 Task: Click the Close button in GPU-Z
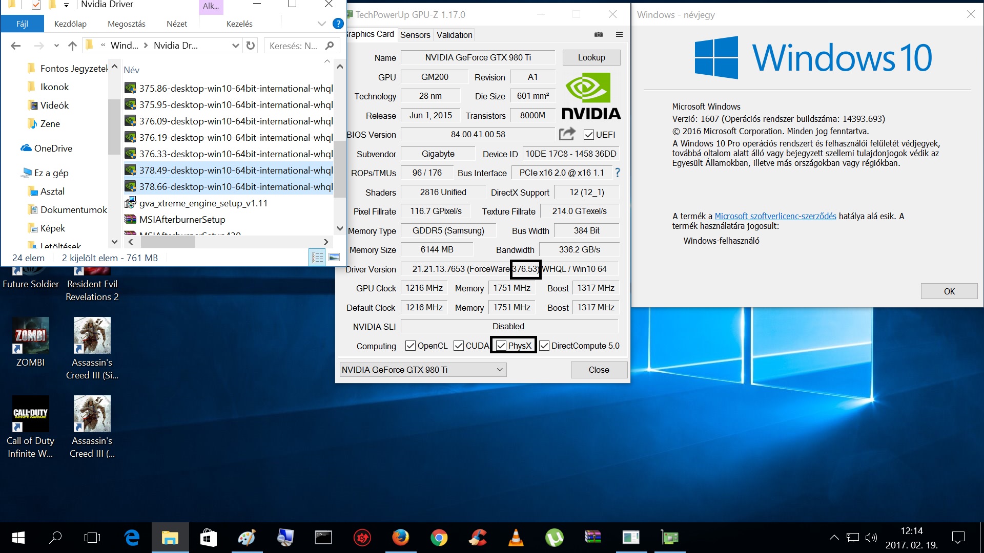pos(599,370)
